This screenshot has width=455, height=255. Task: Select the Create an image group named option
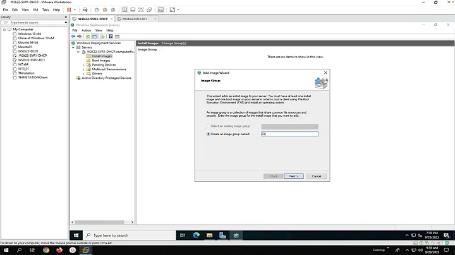(208, 134)
